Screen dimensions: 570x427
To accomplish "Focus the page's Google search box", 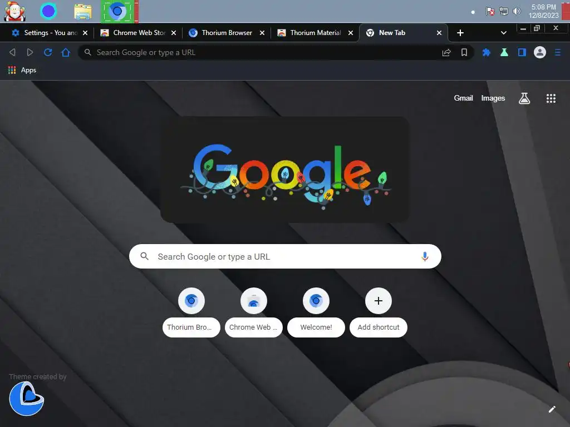I will tap(285, 256).
